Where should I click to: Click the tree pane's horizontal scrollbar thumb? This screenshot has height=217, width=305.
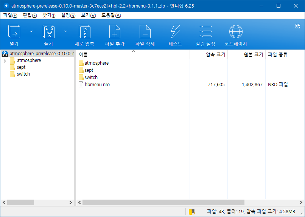[20, 202]
